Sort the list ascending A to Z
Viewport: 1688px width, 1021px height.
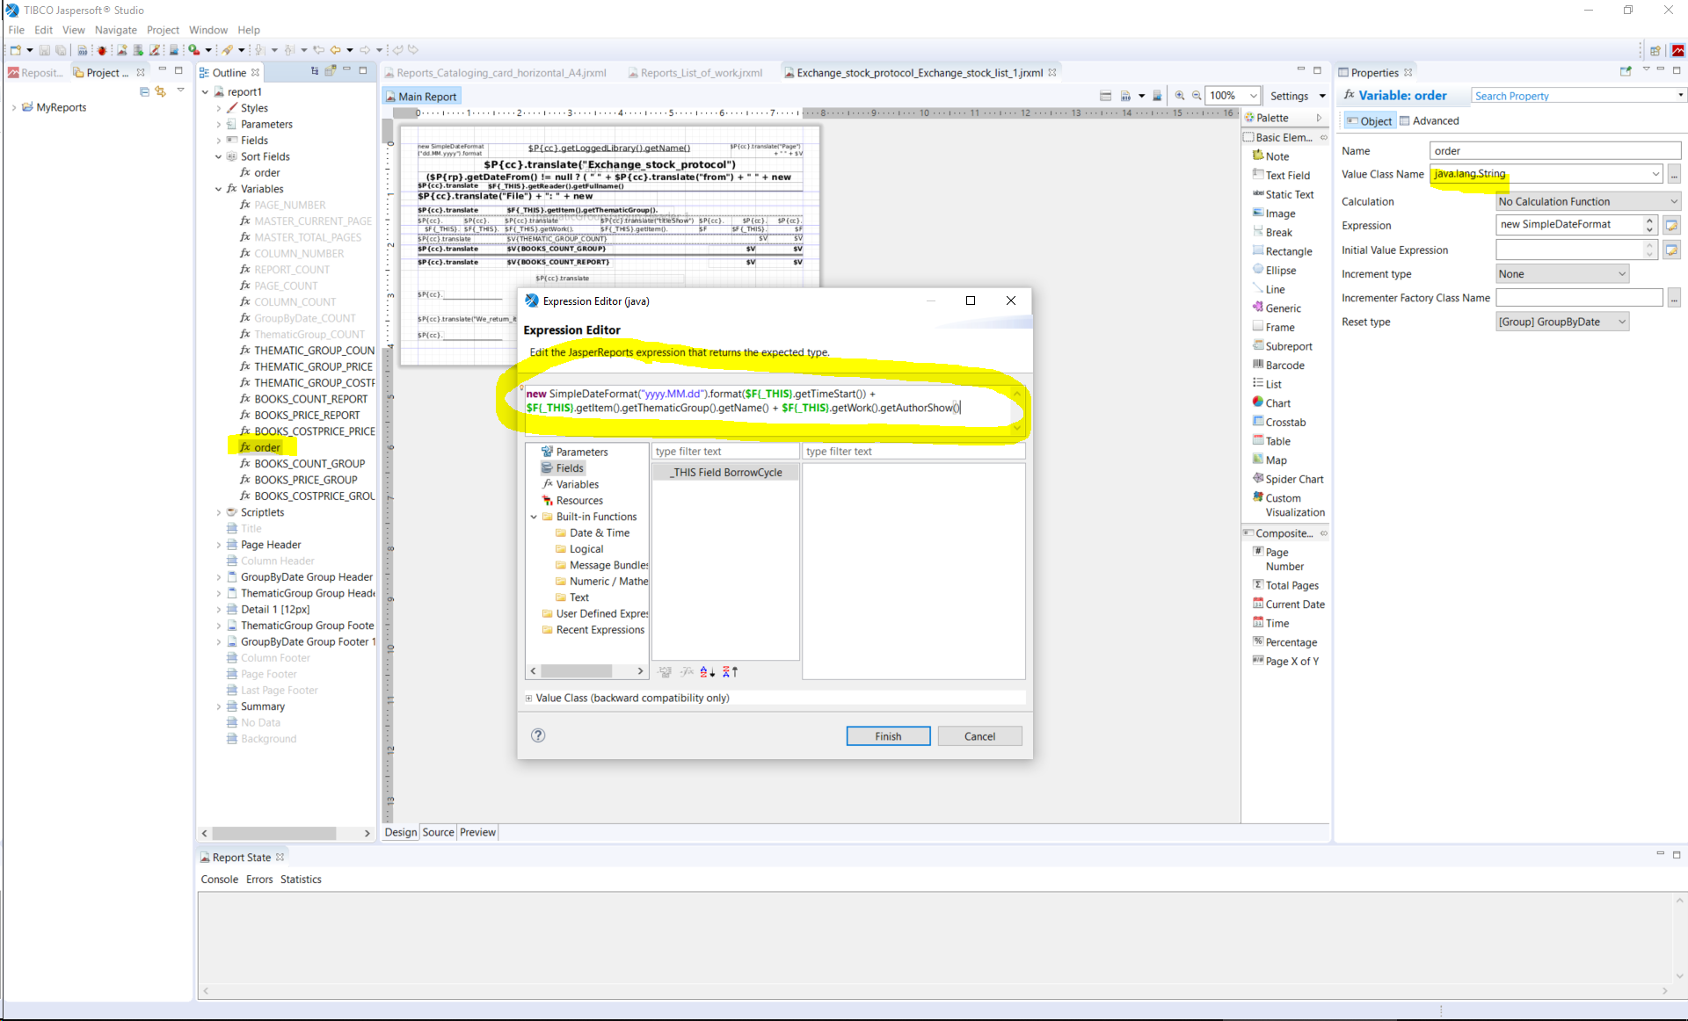707,672
